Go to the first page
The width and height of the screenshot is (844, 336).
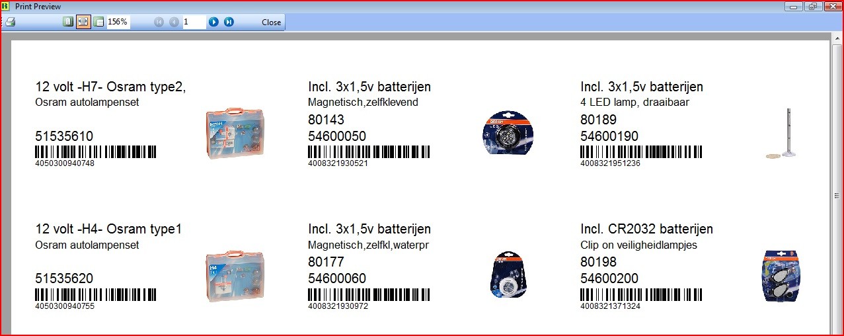click(159, 22)
